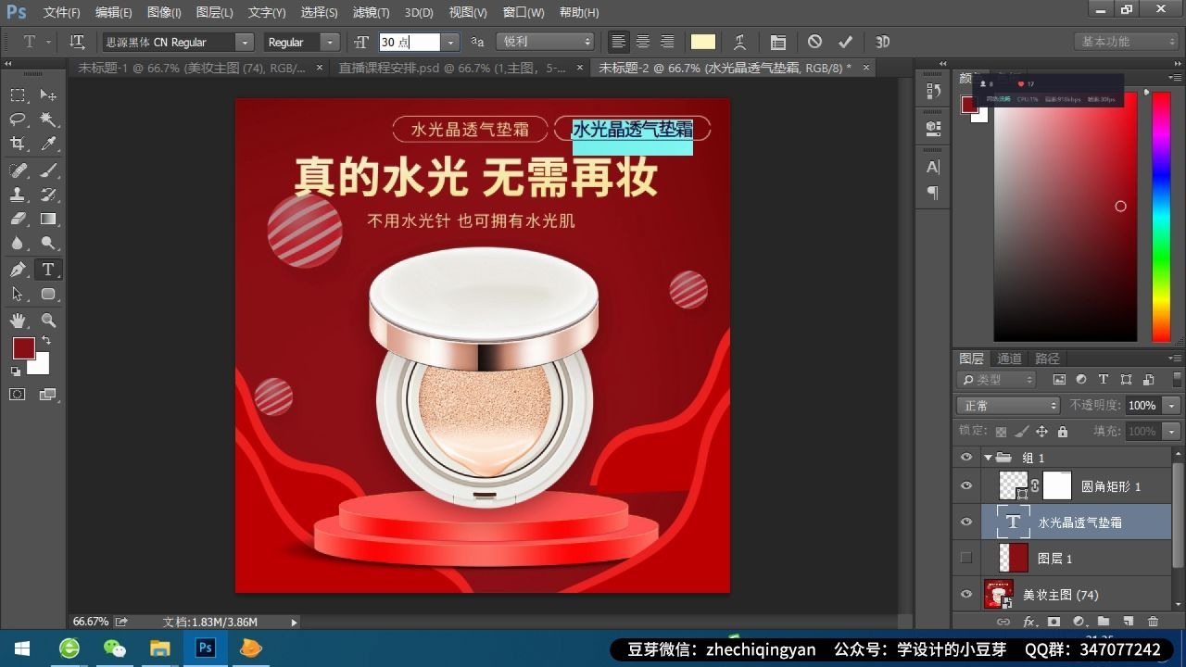Open the 基本功能 workspace dropdown
Screen dimensions: 1186x667
point(1129,42)
